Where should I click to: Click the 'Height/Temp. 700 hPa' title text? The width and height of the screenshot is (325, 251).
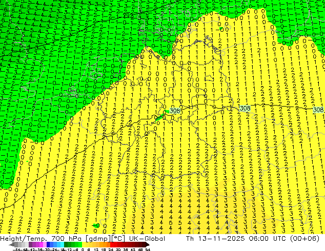[x=41, y=239]
